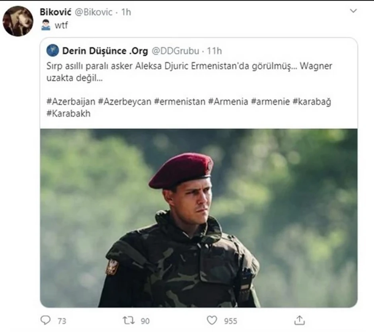Like the tweet with the heart icon
The width and height of the screenshot is (374, 332).
[212, 320]
